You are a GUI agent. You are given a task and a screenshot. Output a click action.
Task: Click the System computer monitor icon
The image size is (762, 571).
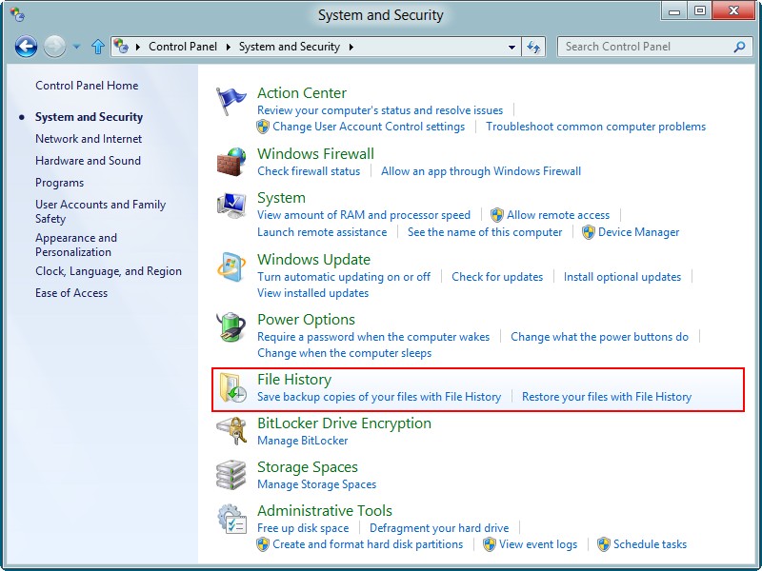[x=231, y=205]
